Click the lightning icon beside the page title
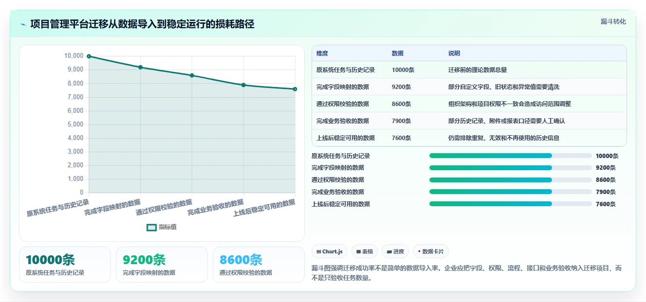646x302 pixels. click(23, 24)
